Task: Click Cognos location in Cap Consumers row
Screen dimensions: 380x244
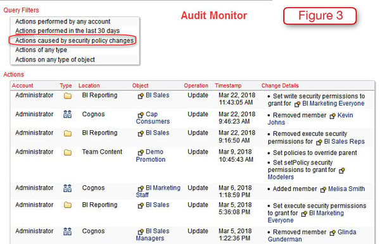Action: click(x=93, y=114)
